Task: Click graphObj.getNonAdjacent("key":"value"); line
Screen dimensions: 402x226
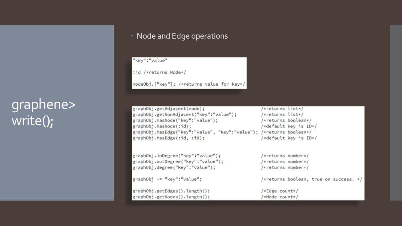Action: pyautogui.click(x=185, y=115)
